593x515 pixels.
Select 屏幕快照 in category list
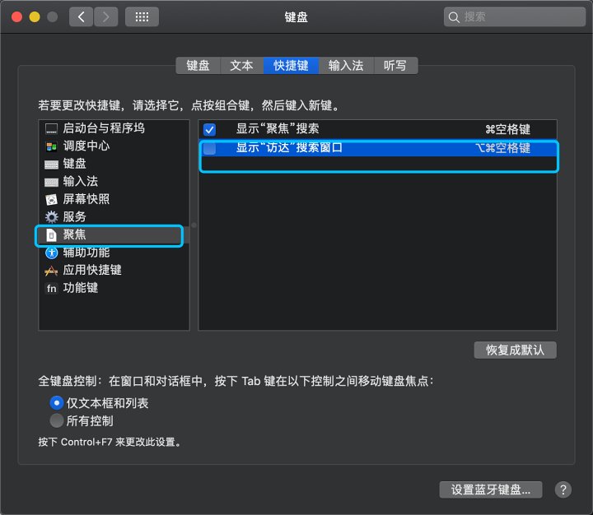(114, 200)
